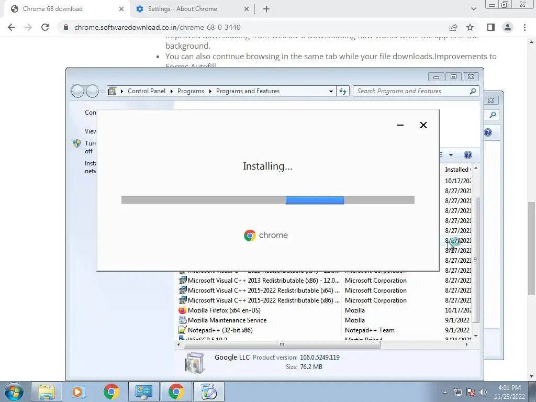Select Mozilla Firefox (x64 en-US) entry

point(324,310)
